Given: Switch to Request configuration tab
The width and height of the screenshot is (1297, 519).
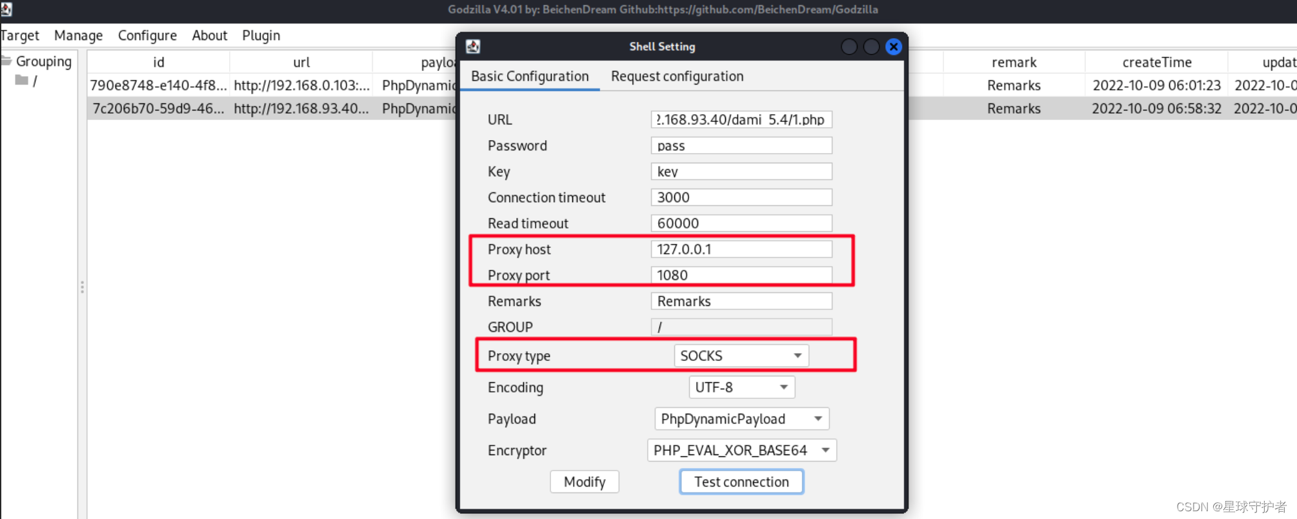Looking at the screenshot, I should (677, 76).
